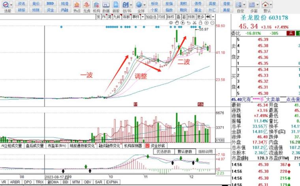This screenshot has height=186, width=300.
Task: Click the 机构 institution icon
Action: [x=96, y=6]
